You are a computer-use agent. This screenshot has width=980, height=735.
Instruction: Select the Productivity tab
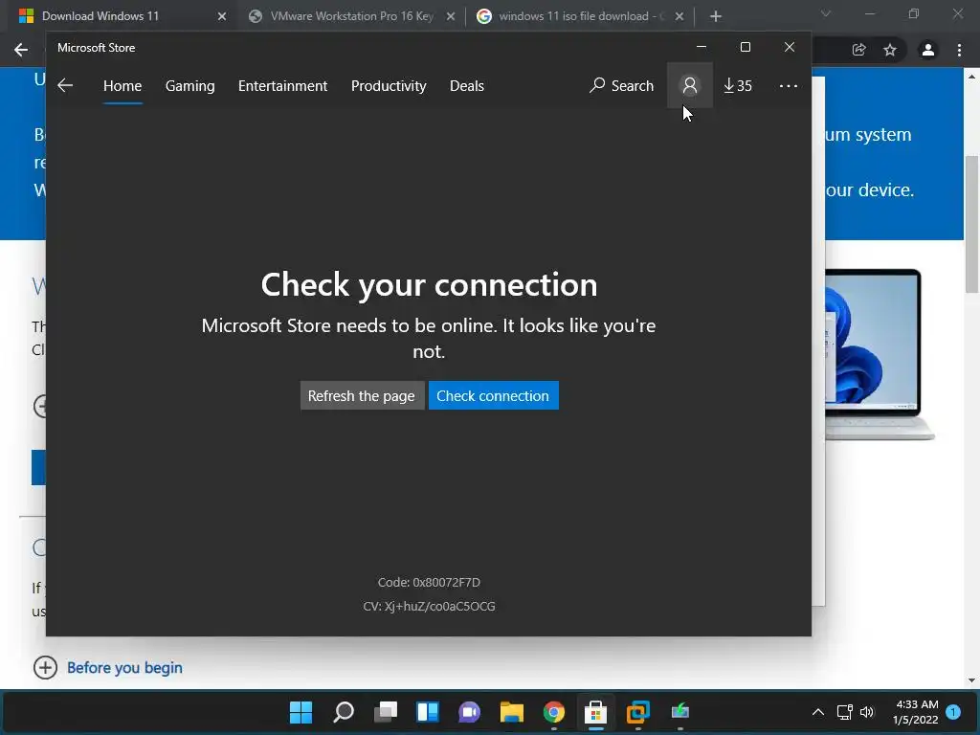click(x=389, y=85)
